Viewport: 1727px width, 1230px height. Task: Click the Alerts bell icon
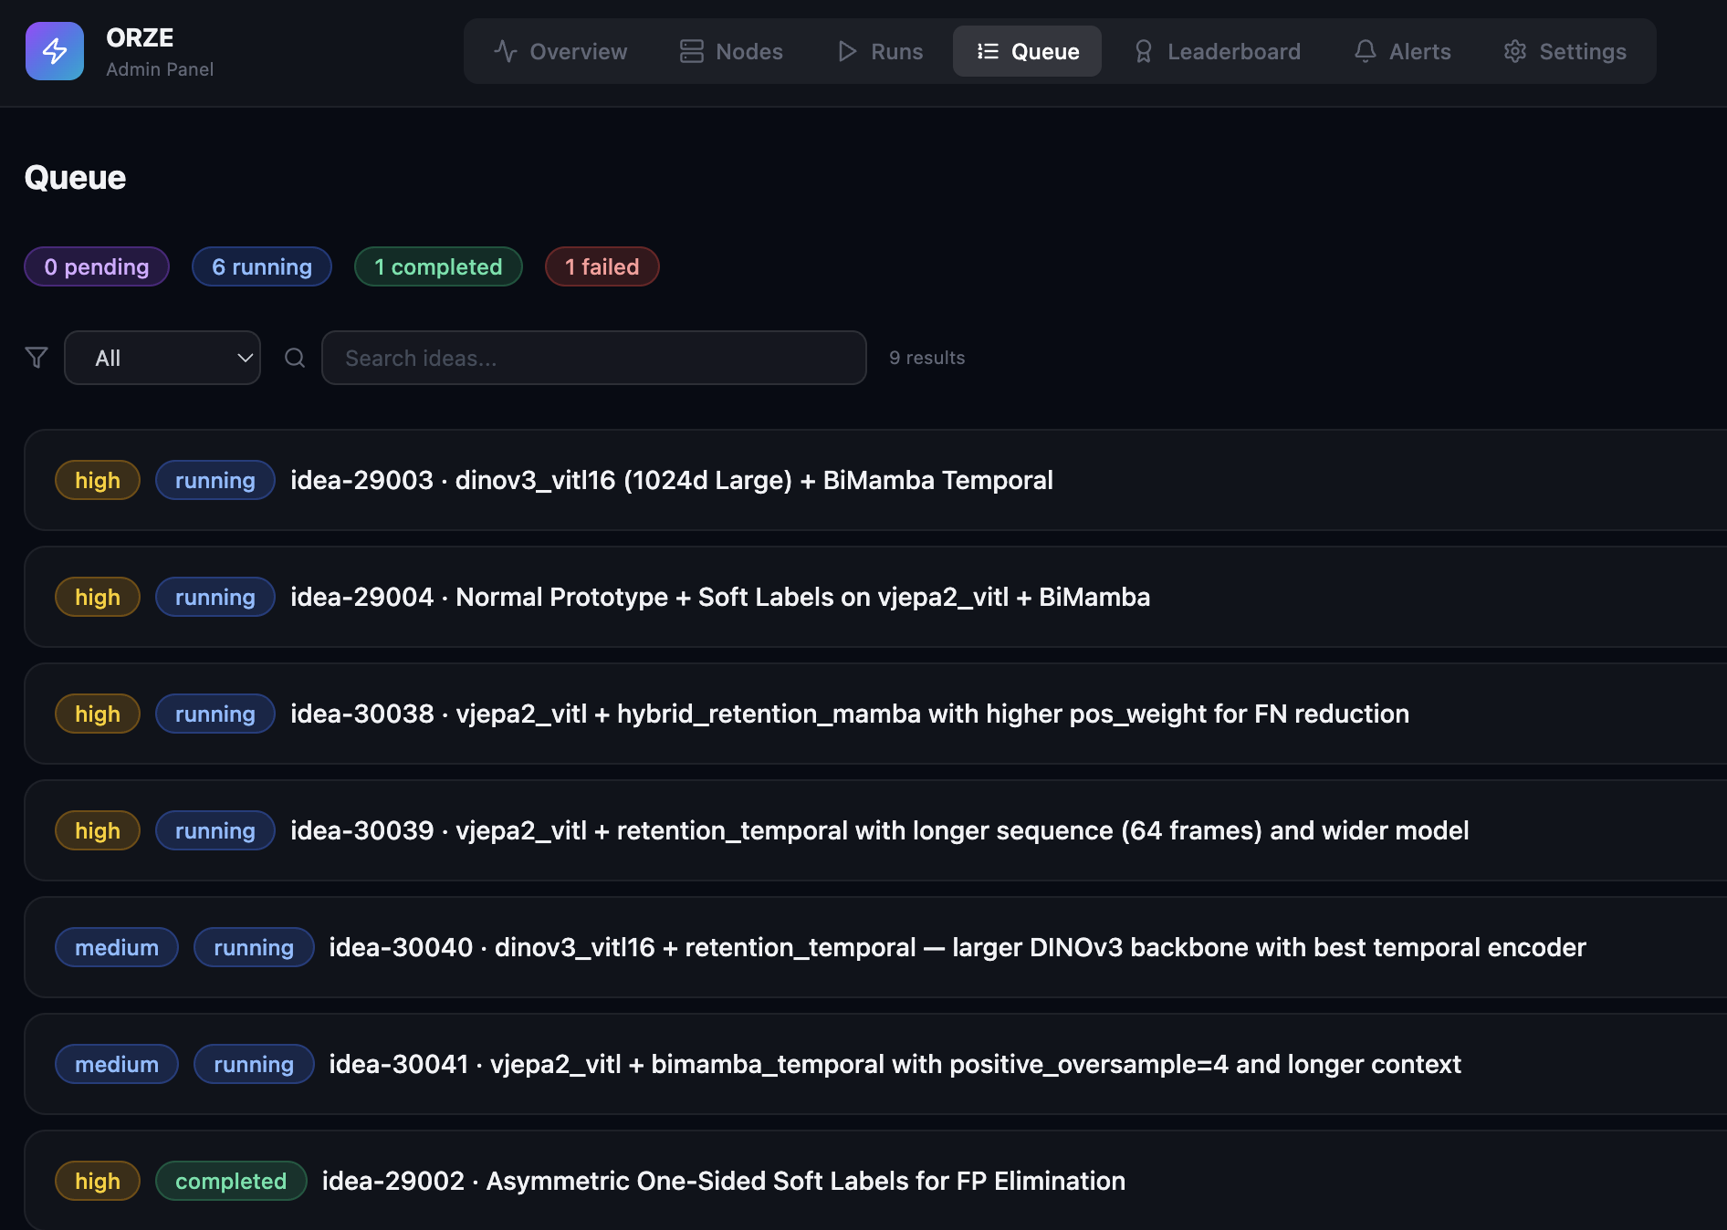(1365, 51)
